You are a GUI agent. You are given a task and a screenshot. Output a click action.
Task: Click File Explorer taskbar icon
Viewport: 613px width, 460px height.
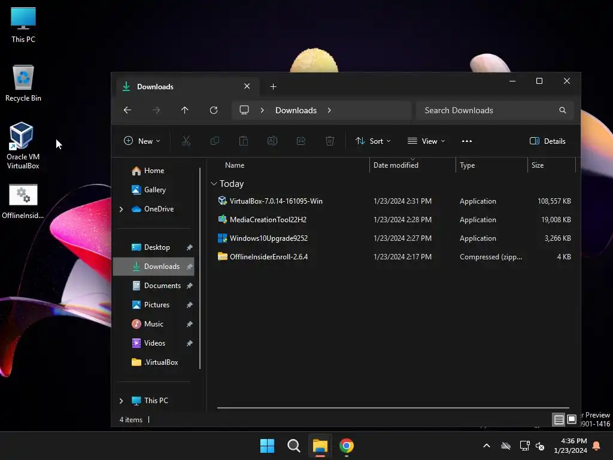point(320,446)
